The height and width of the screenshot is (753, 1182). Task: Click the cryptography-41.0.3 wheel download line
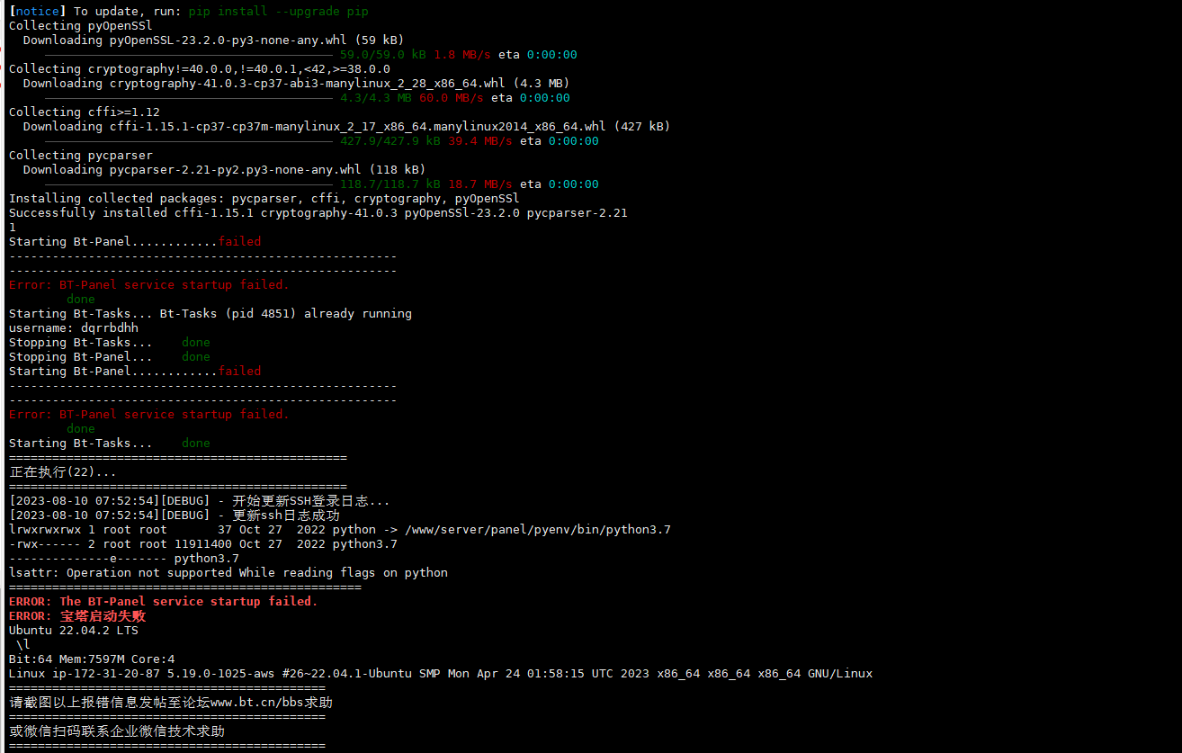click(297, 83)
